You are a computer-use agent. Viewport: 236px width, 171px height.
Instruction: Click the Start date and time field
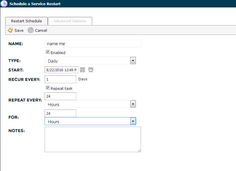click(x=61, y=70)
